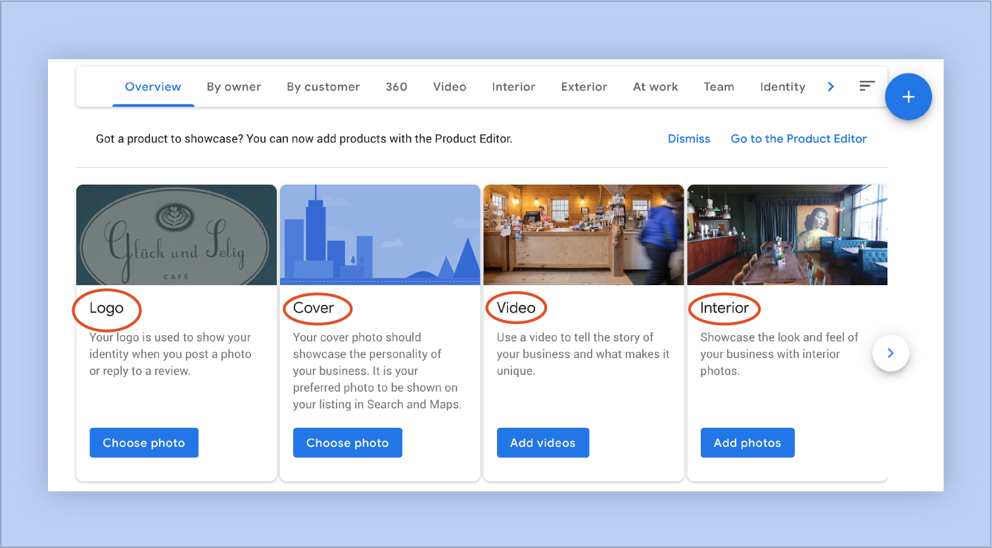This screenshot has width=992, height=548.
Task: Click the Video card heading
Action: point(516,308)
